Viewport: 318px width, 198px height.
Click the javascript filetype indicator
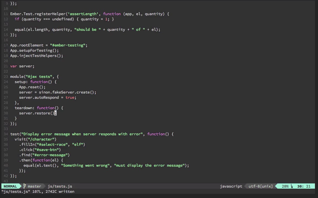(231, 186)
